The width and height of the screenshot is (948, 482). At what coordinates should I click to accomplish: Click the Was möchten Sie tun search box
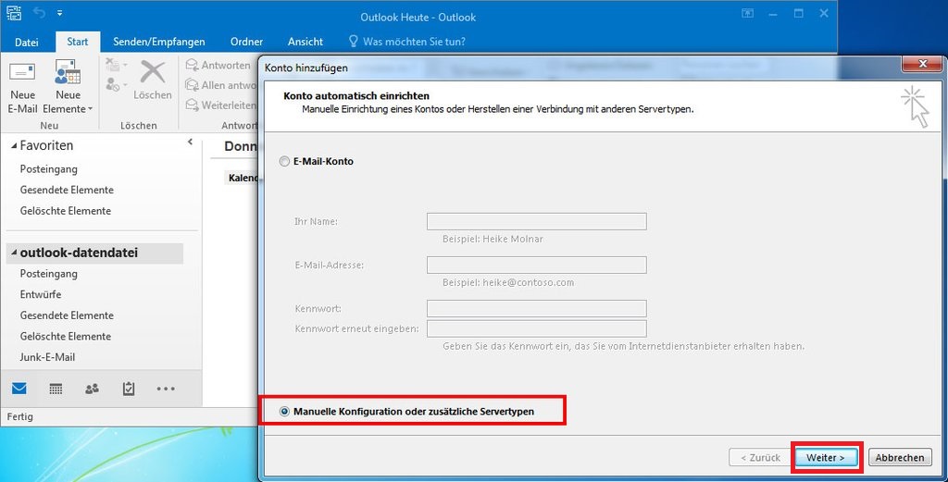tap(414, 42)
